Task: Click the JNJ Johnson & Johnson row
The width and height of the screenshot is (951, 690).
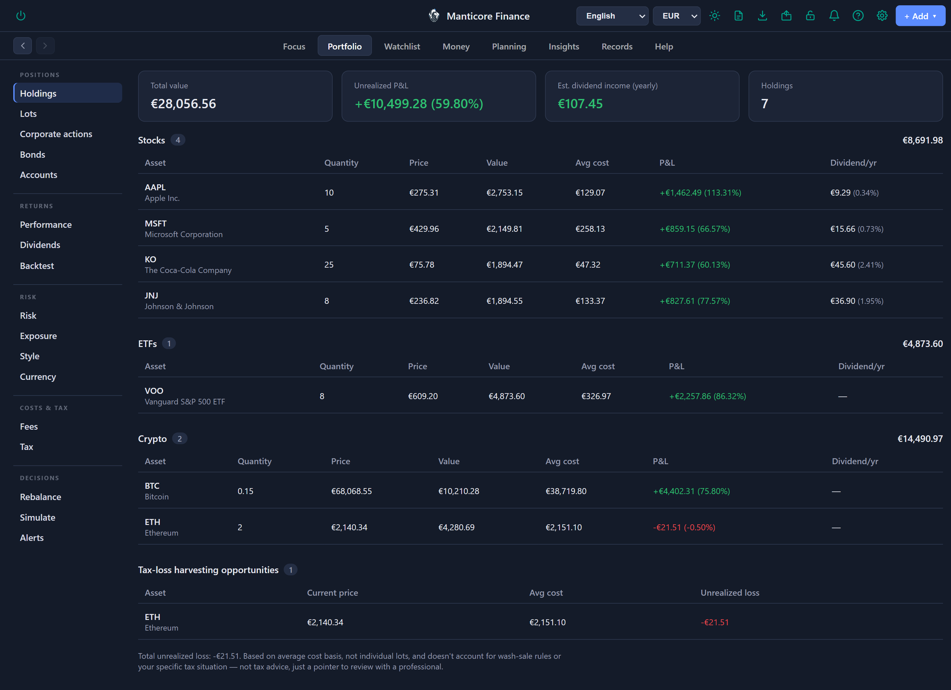Action: (x=540, y=301)
